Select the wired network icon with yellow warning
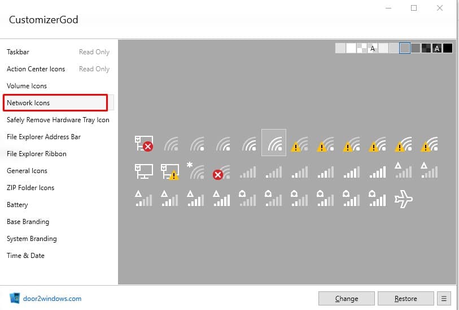 point(170,171)
